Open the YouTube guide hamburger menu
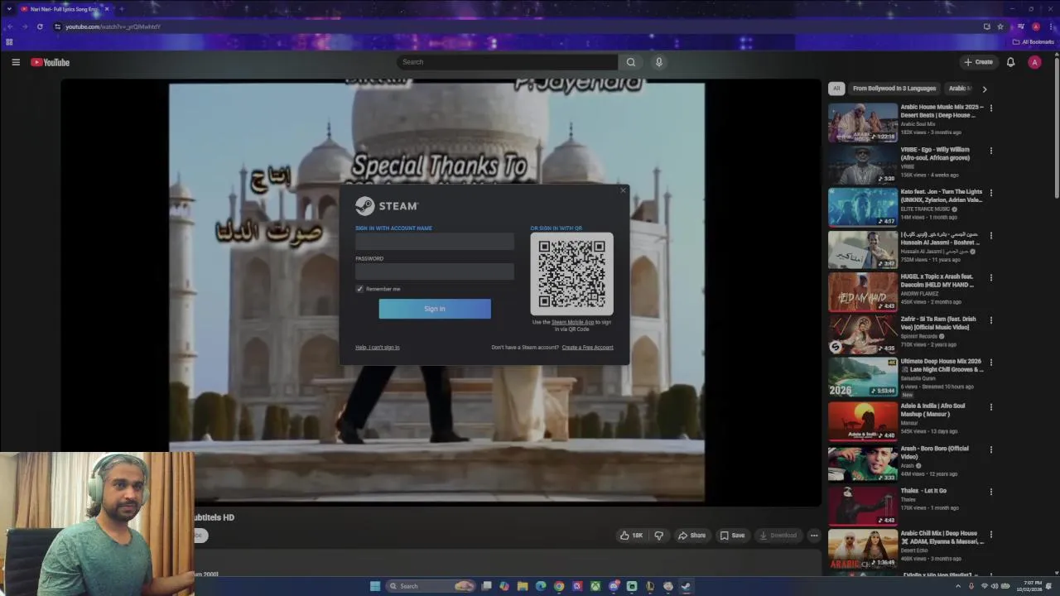The image size is (1060, 596). 16,62
